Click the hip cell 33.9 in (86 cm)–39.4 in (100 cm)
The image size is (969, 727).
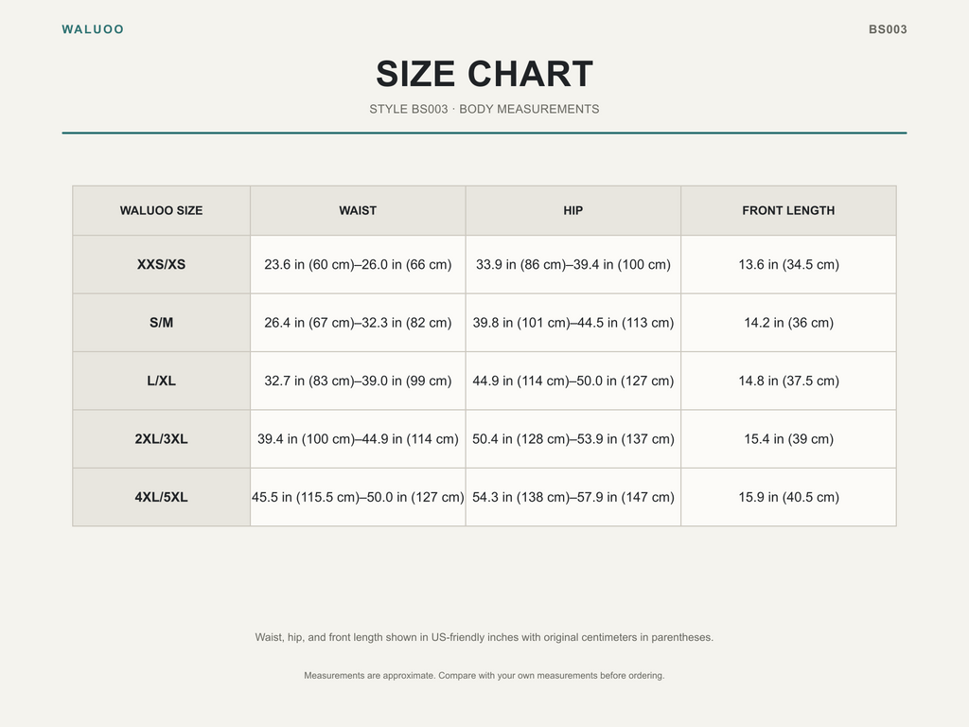click(x=573, y=265)
